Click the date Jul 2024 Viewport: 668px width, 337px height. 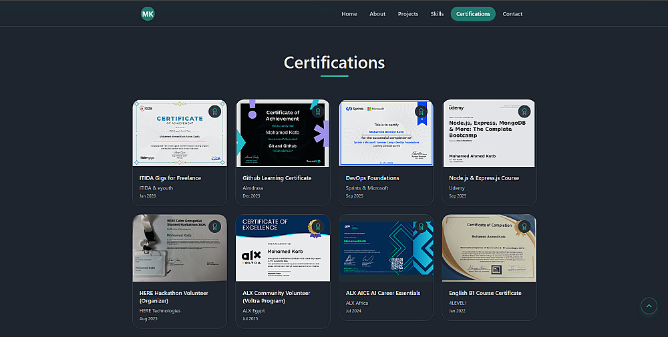pos(353,311)
